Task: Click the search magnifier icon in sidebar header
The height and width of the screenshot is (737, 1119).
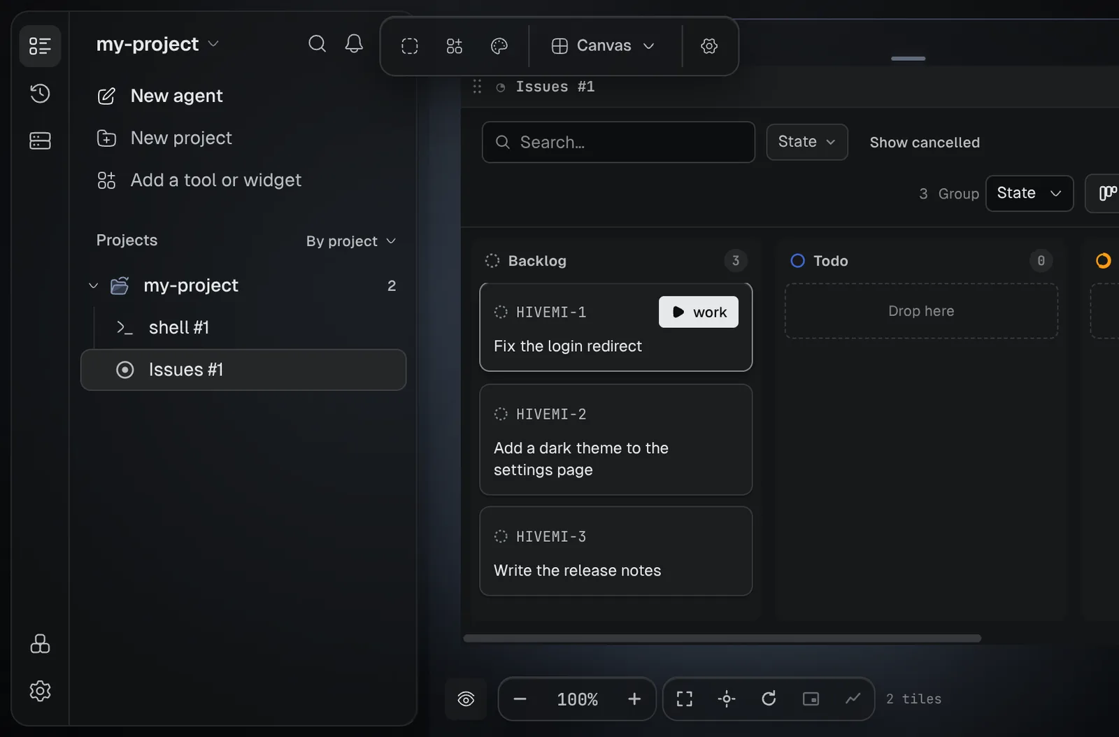Action: pyautogui.click(x=317, y=44)
